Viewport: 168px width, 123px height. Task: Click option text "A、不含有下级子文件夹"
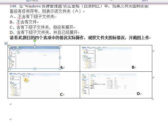[32, 17]
